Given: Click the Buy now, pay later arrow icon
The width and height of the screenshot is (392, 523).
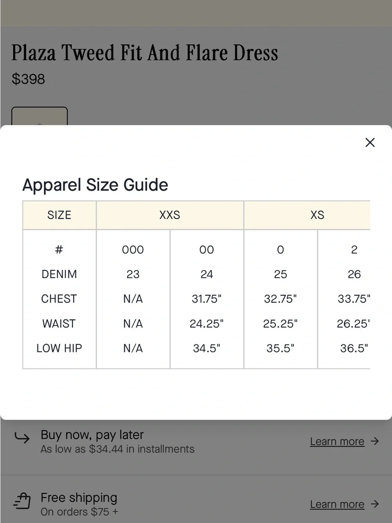Looking at the screenshot, I should tap(22, 437).
